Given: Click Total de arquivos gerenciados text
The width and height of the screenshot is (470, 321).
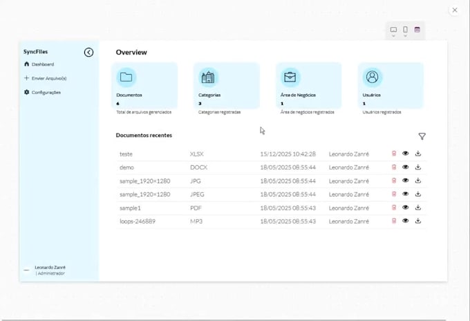Looking at the screenshot, I should [x=144, y=112].
